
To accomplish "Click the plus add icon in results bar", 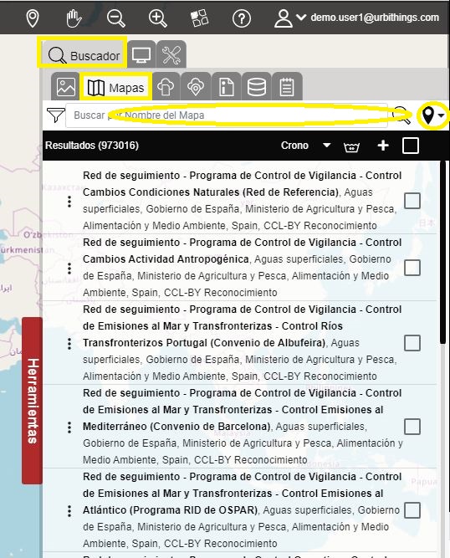I will coord(383,146).
